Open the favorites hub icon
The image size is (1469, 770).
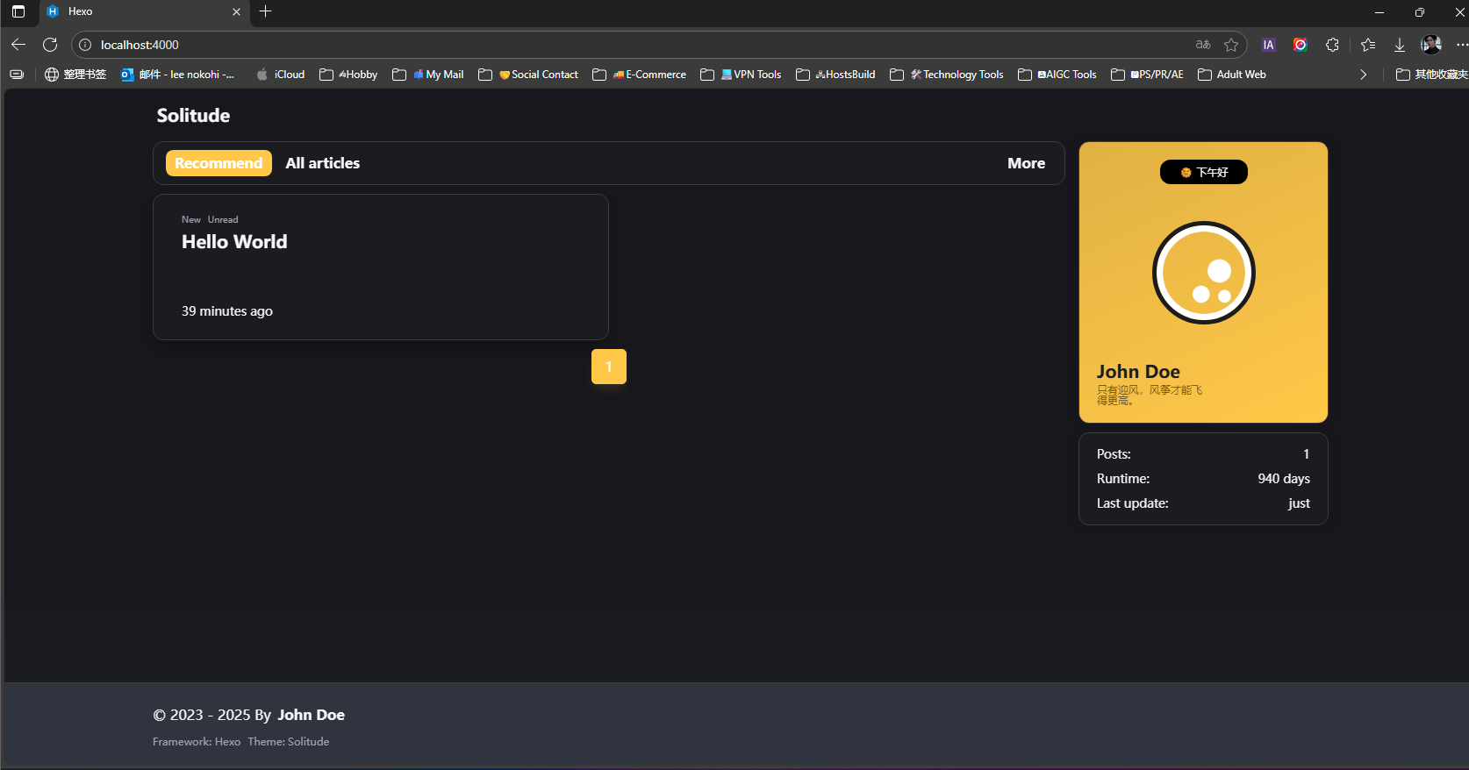pos(1368,45)
